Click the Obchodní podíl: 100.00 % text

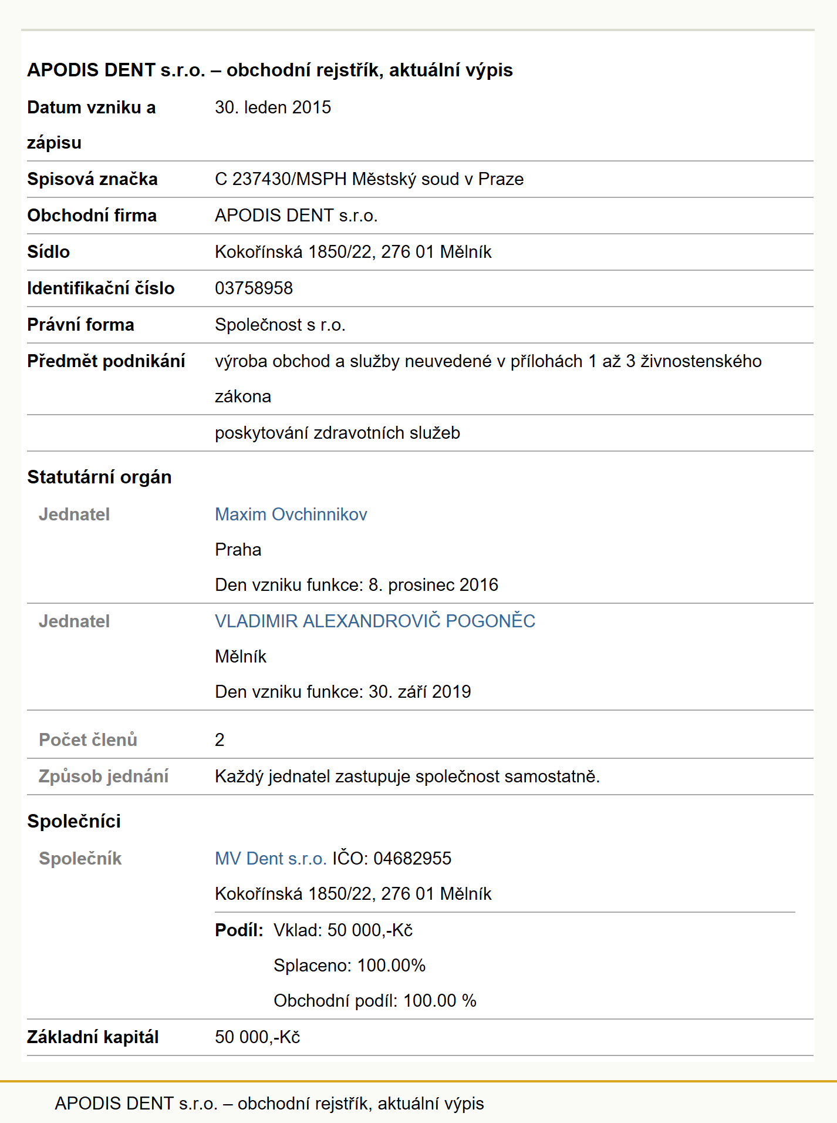tap(375, 1001)
